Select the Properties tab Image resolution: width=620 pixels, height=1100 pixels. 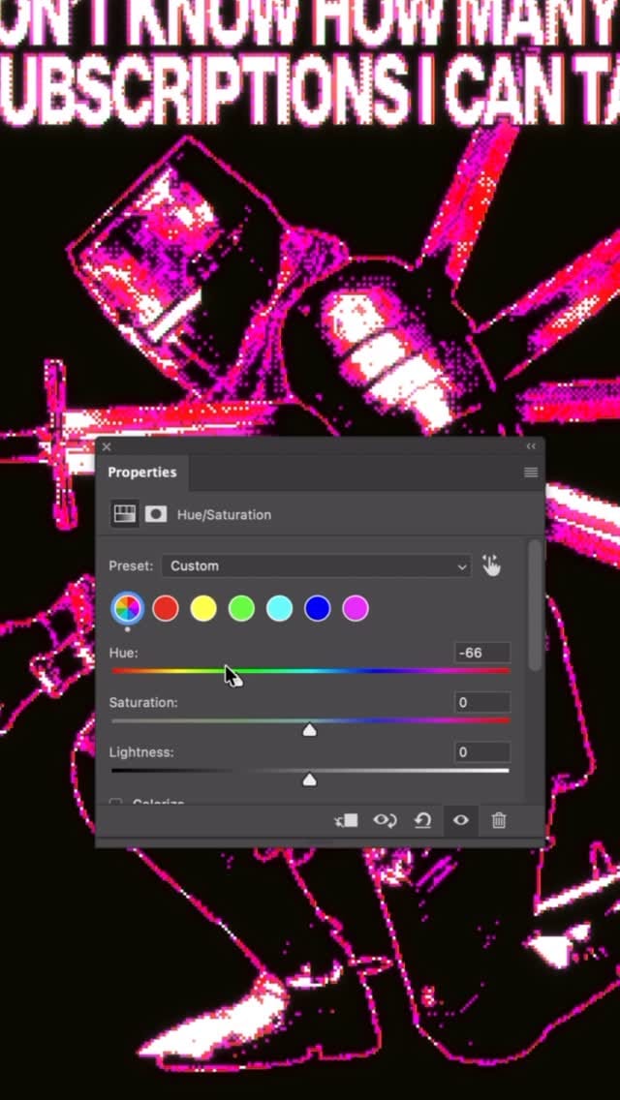141,473
